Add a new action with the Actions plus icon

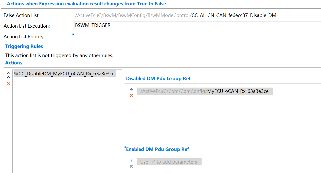point(9,78)
